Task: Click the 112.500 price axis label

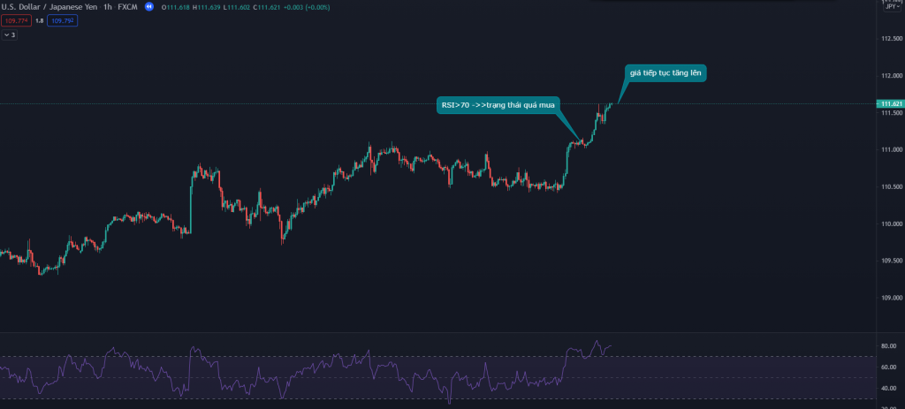Action: click(892, 39)
